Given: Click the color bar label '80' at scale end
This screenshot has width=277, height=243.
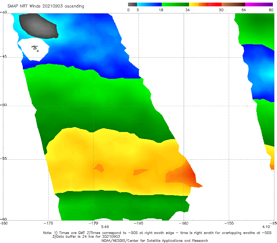Looking at the screenshot, I should pyautogui.click(x=271, y=10).
